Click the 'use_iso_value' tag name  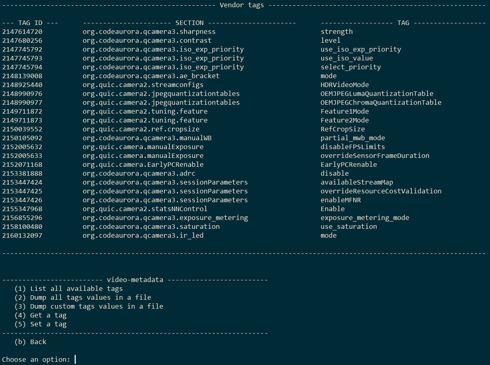[x=347, y=58]
